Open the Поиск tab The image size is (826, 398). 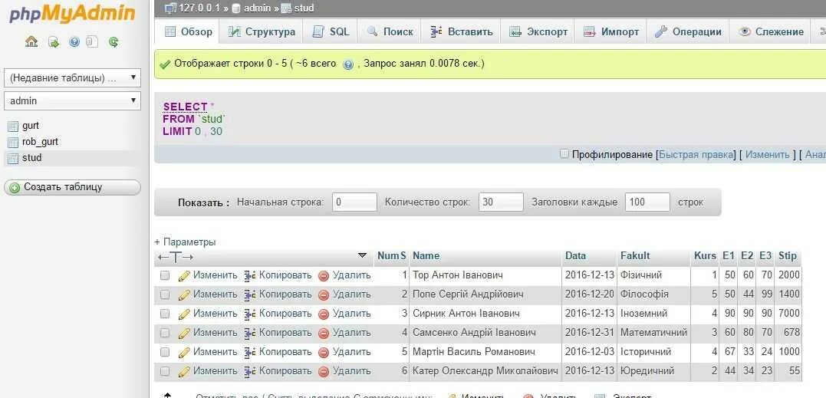390,31
